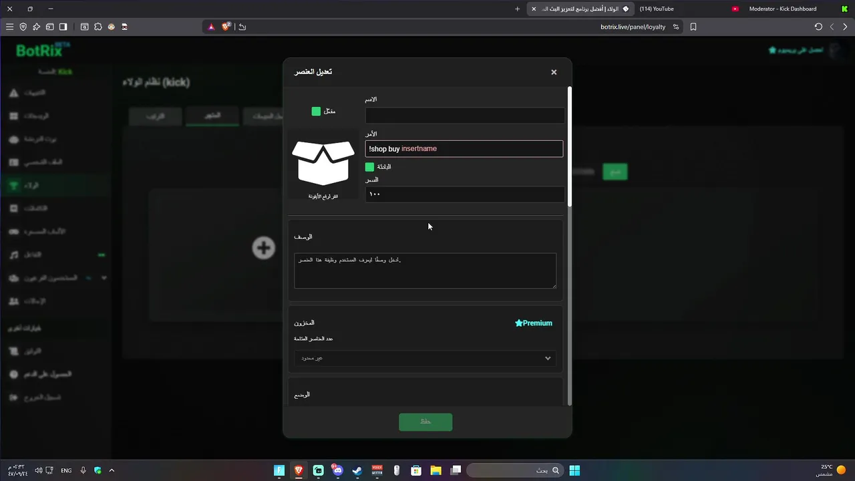Screen dimensions: 855x481
Task: Click the taskbar search box
Action: pos(514,470)
